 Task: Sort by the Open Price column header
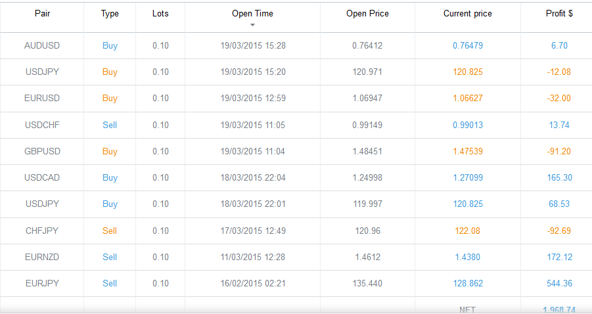click(367, 14)
